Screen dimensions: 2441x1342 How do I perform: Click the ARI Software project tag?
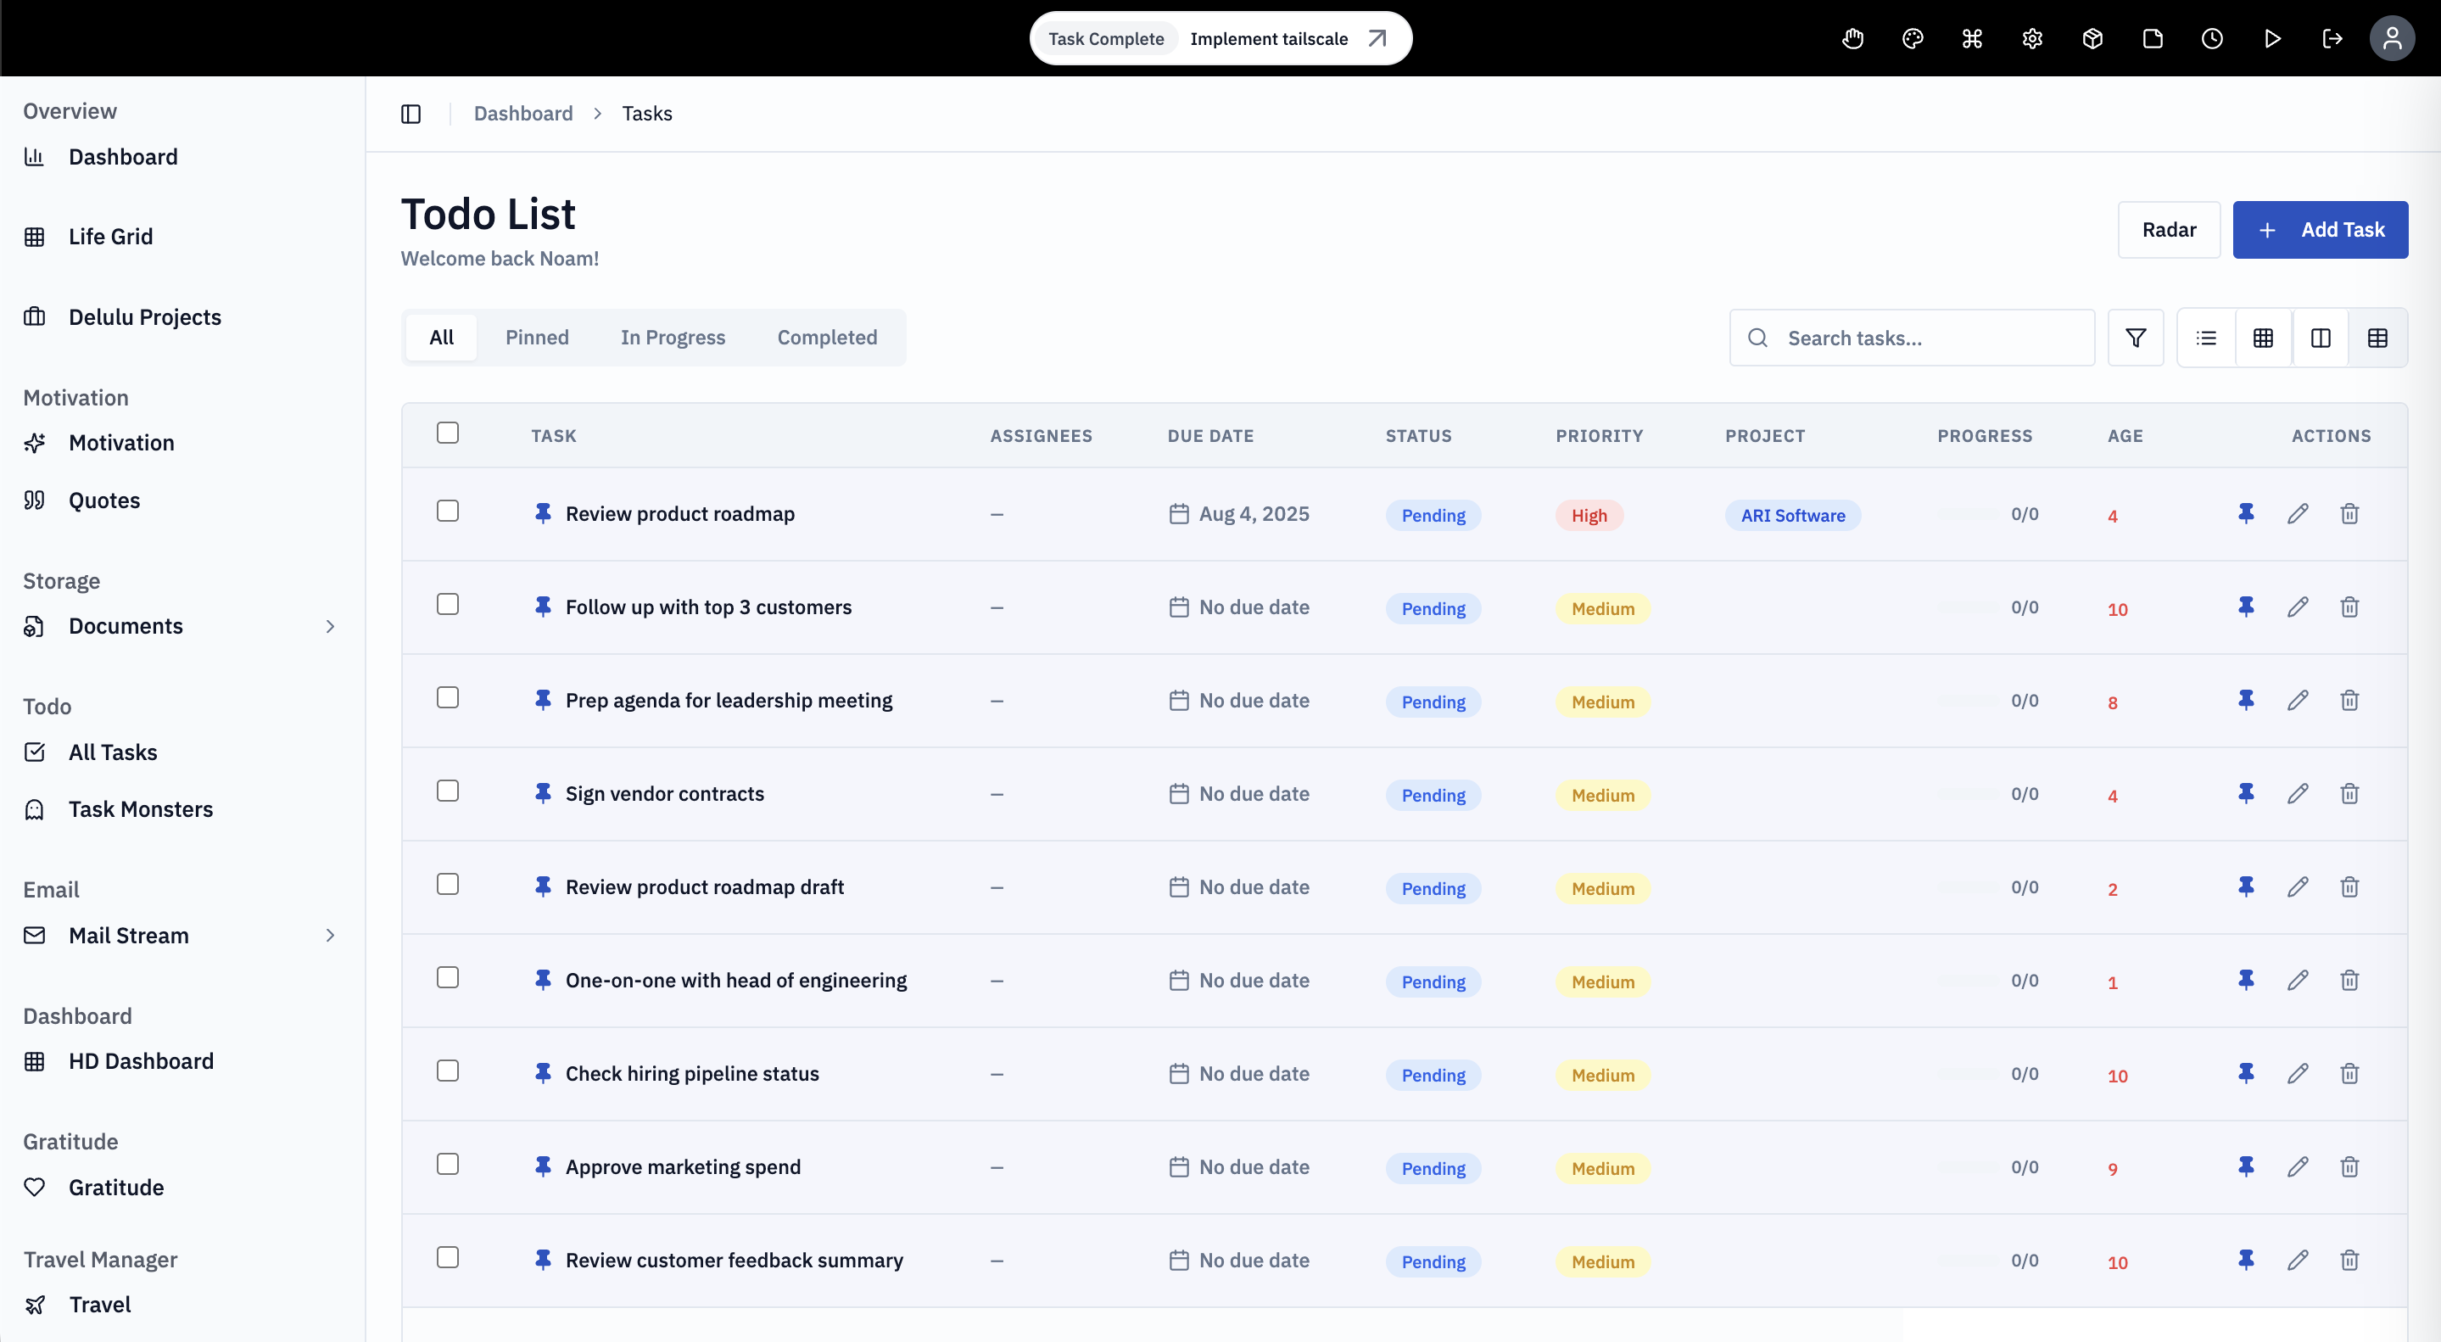point(1793,516)
